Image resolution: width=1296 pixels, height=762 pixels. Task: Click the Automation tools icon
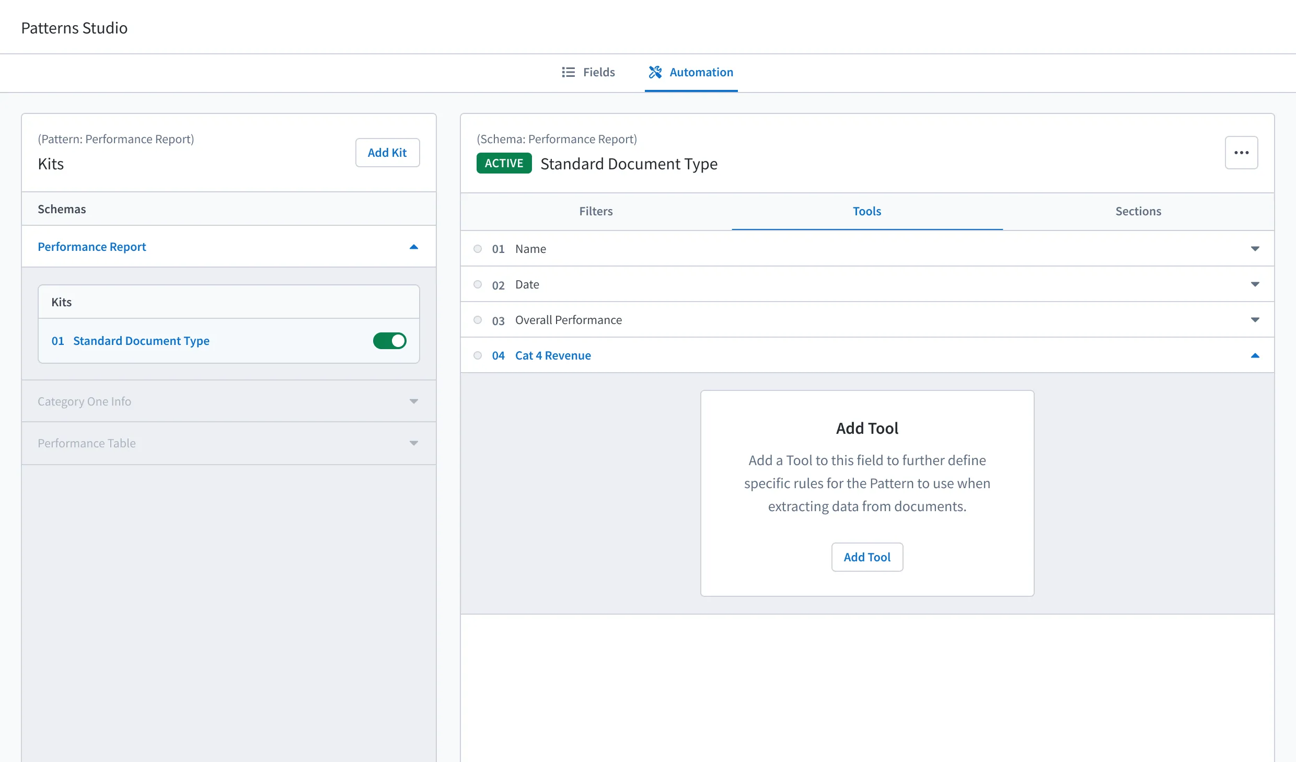point(655,72)
